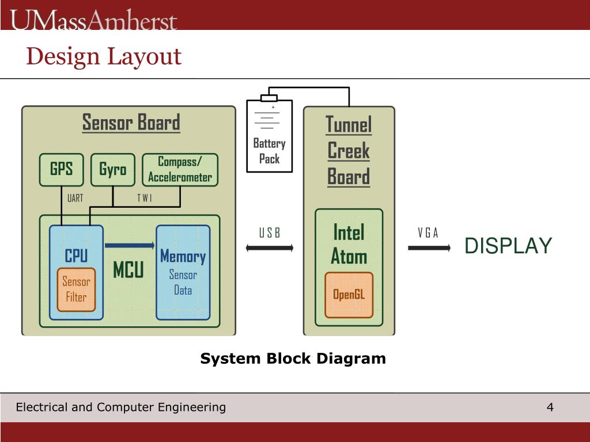Viewport: 590px width, 442px height.
Task: Click the Compass/Accelerometer block
Action: tap(180, 170)
